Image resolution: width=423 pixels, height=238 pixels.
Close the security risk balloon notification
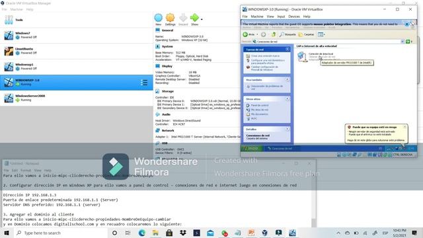(x=404, y=126)
